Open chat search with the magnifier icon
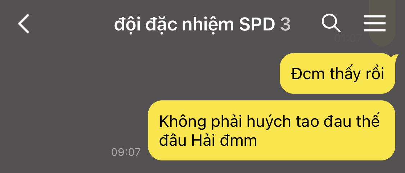Image resolution: width=405 pixels, height=173 pixels. coord(331,23)
